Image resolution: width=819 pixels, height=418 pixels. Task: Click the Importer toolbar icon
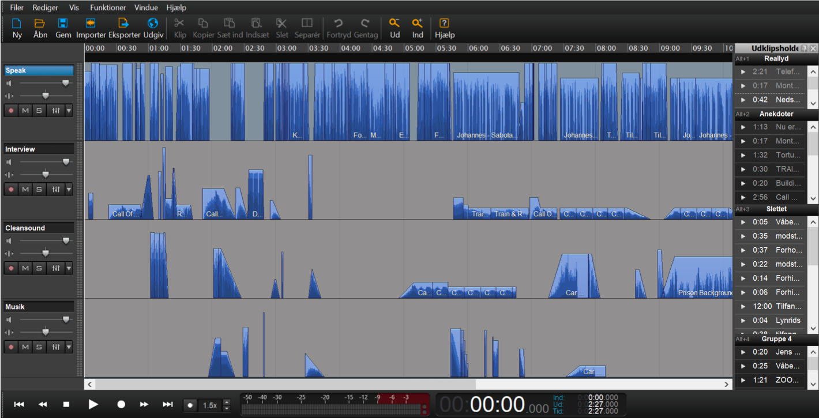click(91, 24)
